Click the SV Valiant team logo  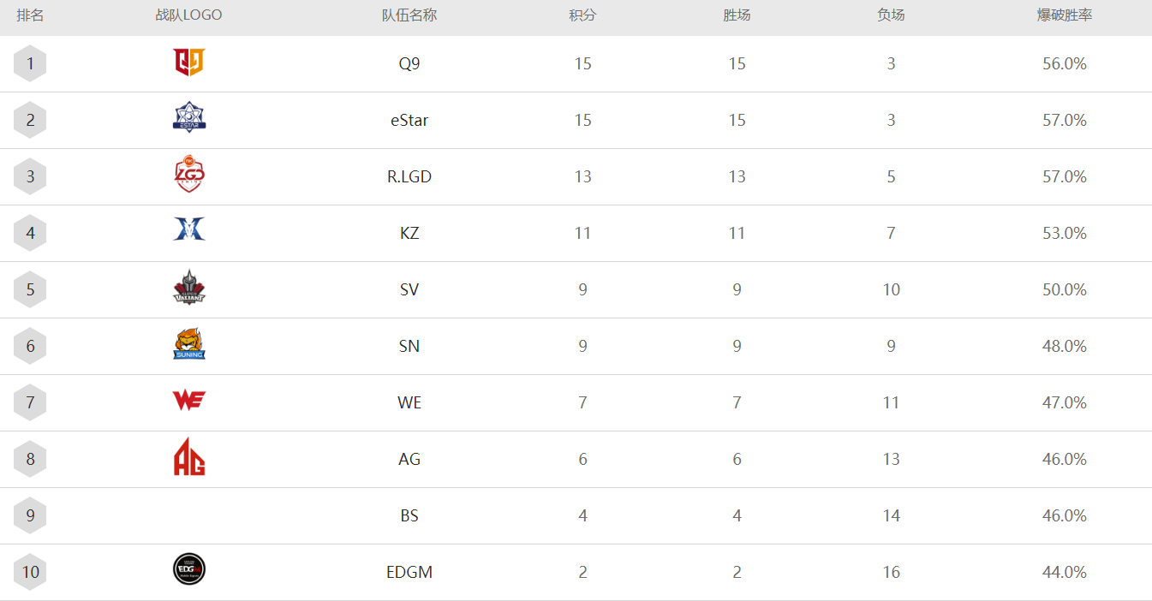tap(188, 288)
